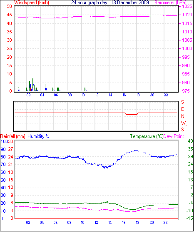Click the Windspeed (kmh) axis label

pyautogui.click(x=31, y=3)
